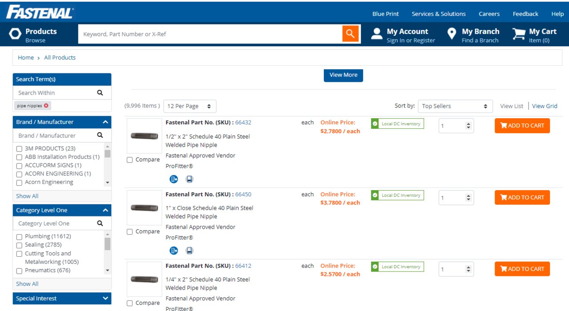This screenshot has width=569, height=311.
Task: Click the second blue icon under SKU 66432
Action: click(x=190, y=179)
